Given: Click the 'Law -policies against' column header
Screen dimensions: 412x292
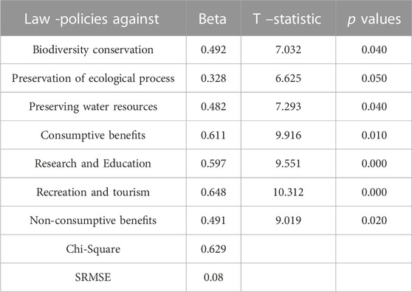Looking at the screenshot, I should (x=92, y=19).
